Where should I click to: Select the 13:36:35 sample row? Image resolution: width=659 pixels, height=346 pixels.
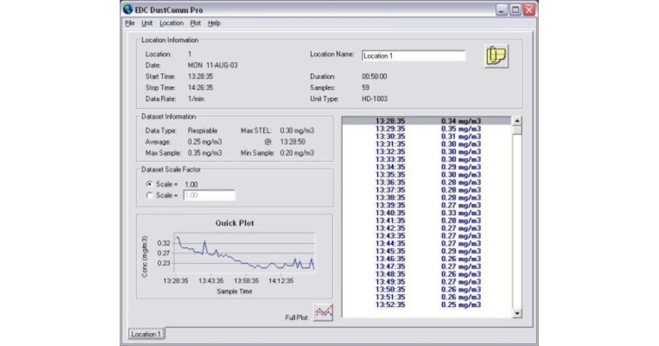[x=427, y=182]
